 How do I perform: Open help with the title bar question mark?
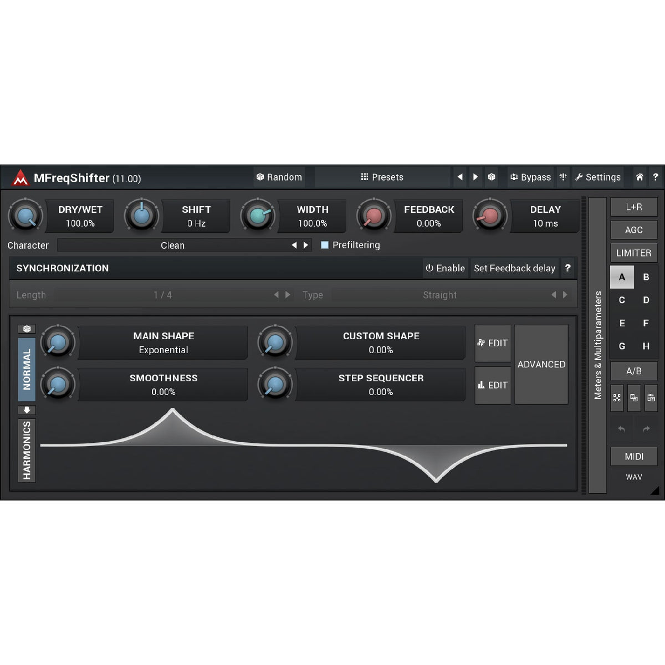tap(656, 177)
